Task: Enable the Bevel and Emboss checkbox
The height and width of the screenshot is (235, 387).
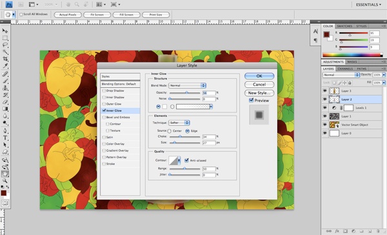Action: tap(104, 117)
